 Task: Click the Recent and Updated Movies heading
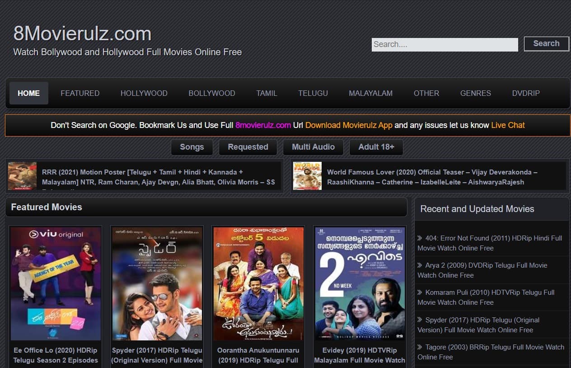point(477,209)
